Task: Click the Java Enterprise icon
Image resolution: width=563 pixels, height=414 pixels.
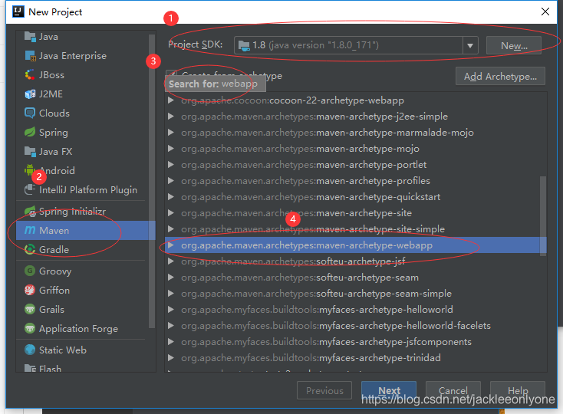Action: pos(30,56)
